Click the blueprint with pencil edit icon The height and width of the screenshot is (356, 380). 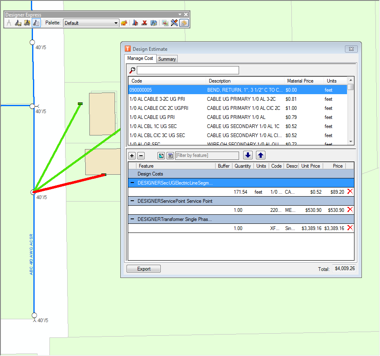[x=154, y=23]
